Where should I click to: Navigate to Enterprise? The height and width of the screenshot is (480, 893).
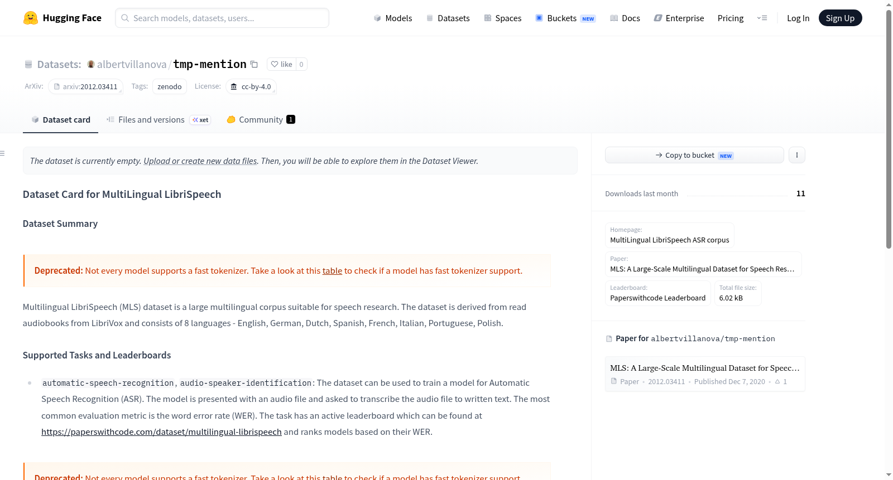(679, 18)
